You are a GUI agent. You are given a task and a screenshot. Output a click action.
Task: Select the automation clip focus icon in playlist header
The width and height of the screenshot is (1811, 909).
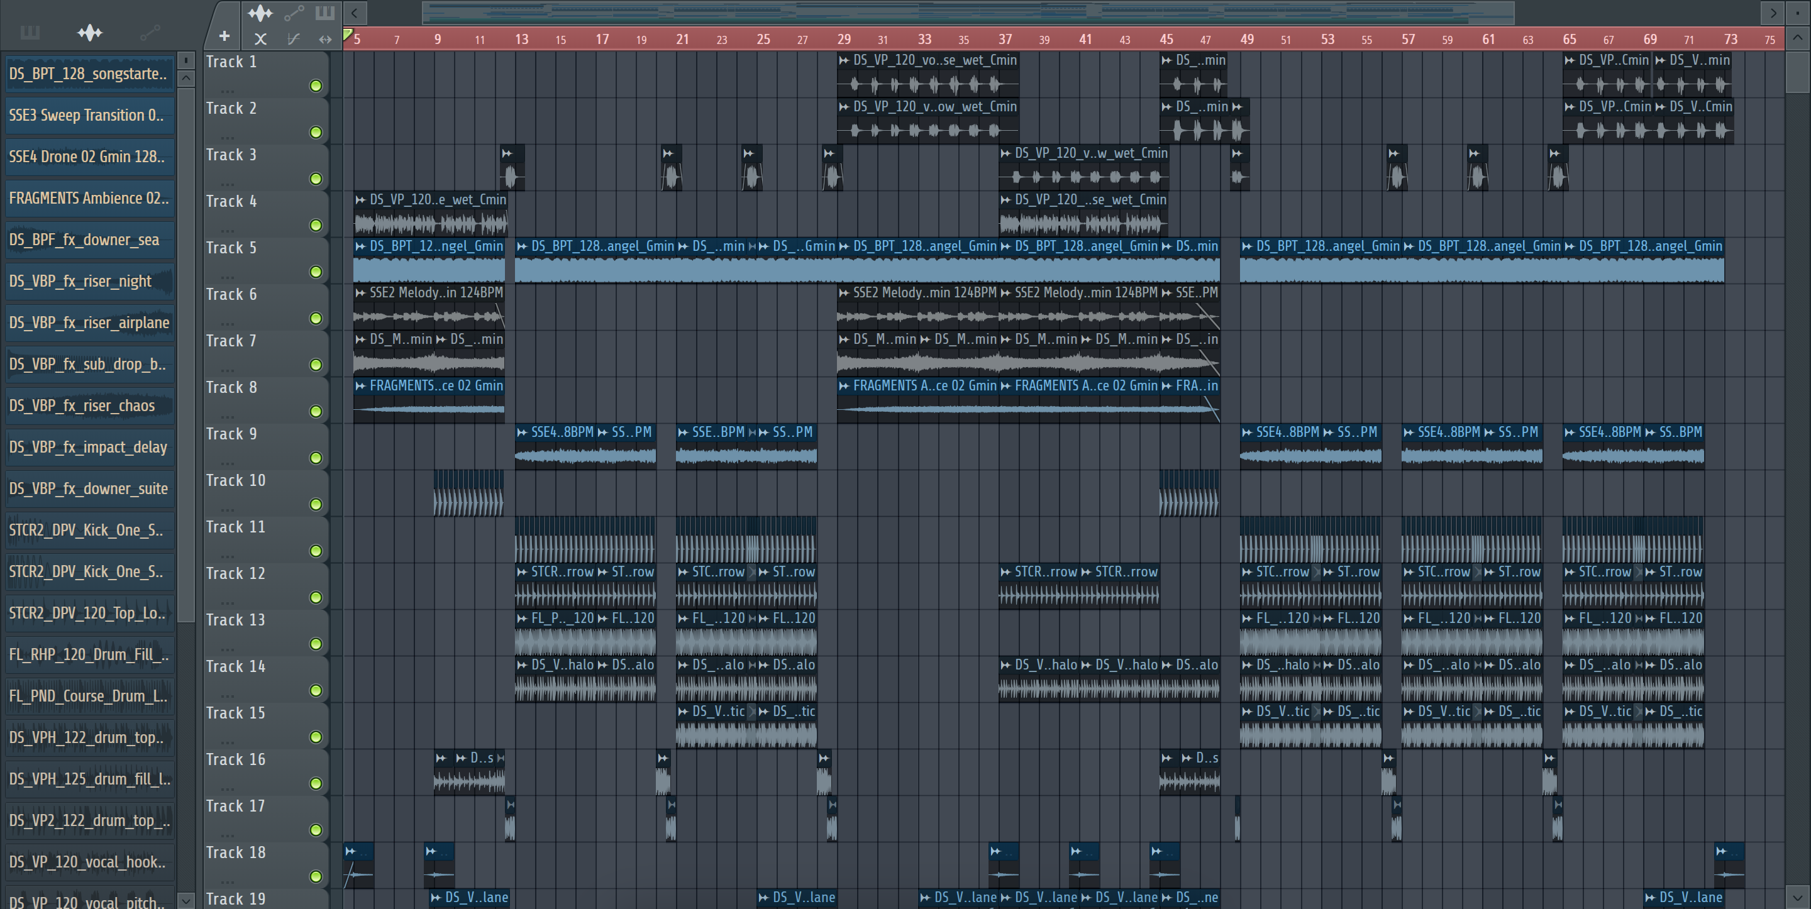point(294,13)
